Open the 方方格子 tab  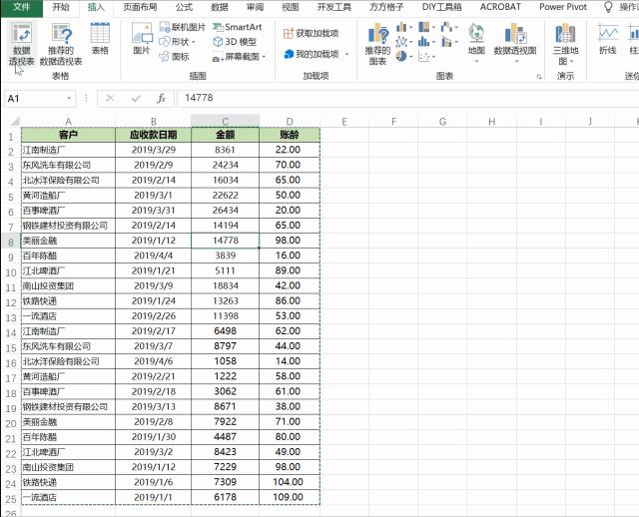pyautogui.click(x=386, y=7)
